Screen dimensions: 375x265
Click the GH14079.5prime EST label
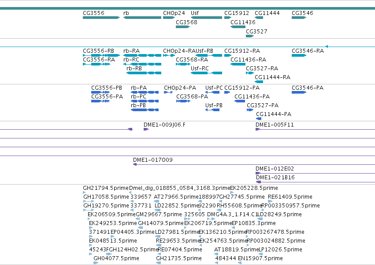161,223
